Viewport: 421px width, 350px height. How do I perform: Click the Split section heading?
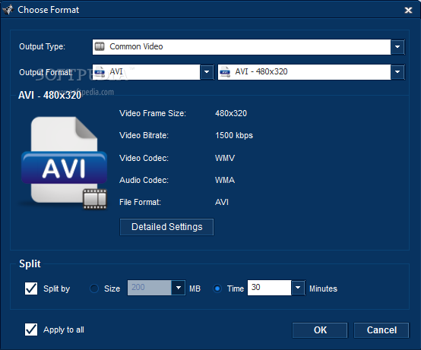click(30, 264)
